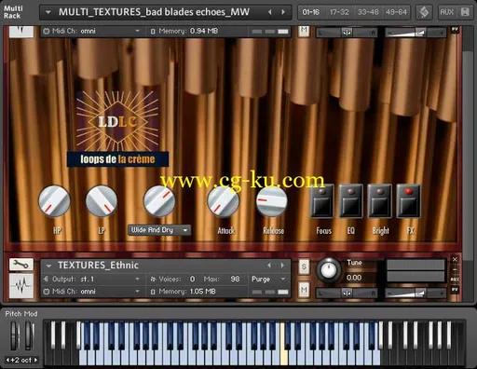Load previous instrument for TEXTURES_Ethnic
The image size is (477, 369).
(269, 266)
